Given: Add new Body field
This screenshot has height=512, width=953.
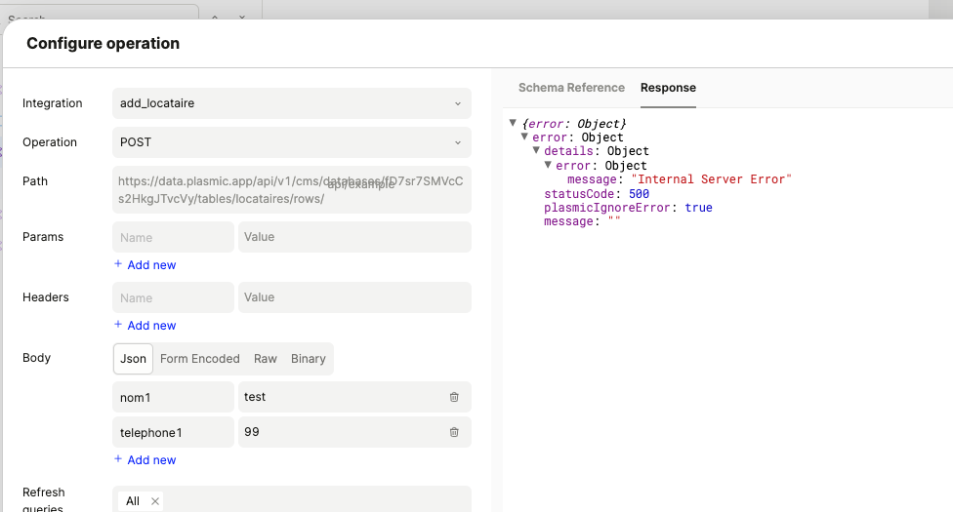Looking at the screenshot, I should click(145, 460).
